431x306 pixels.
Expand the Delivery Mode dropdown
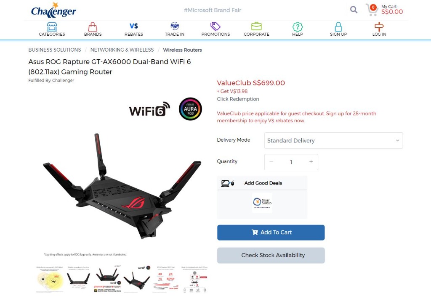coord(333,140)
